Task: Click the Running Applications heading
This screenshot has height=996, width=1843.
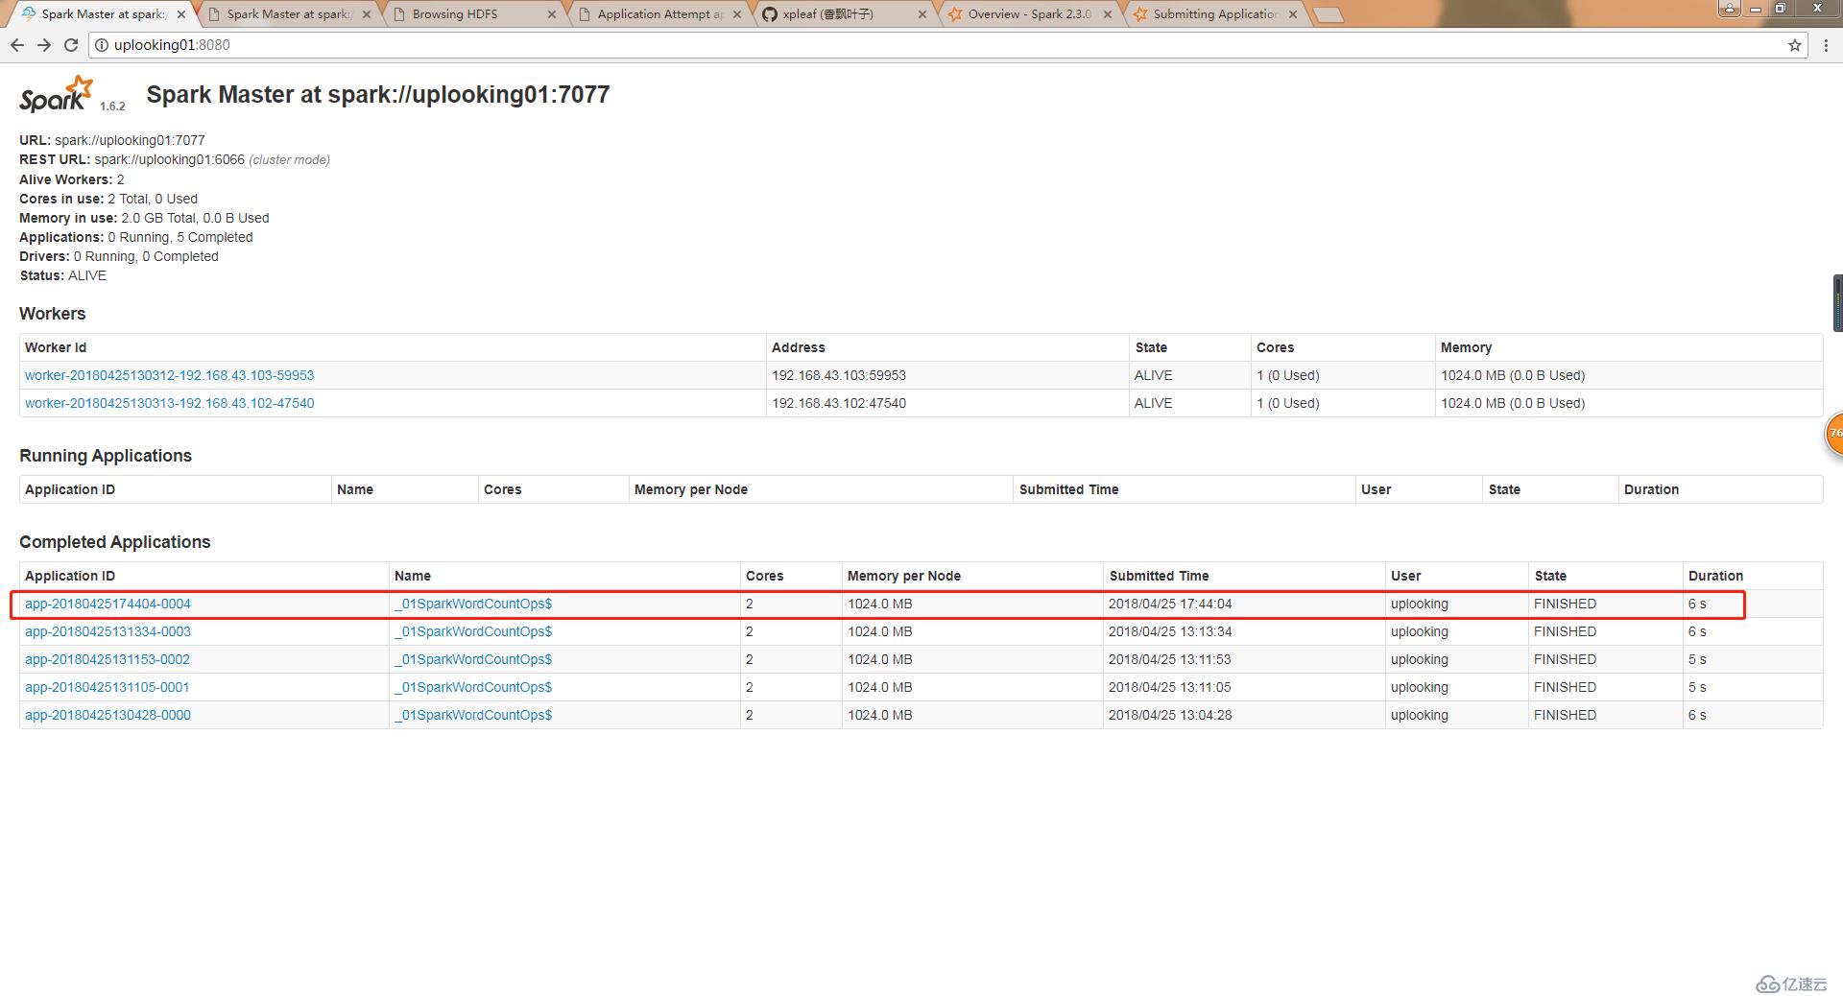Action: click(106, 456)
